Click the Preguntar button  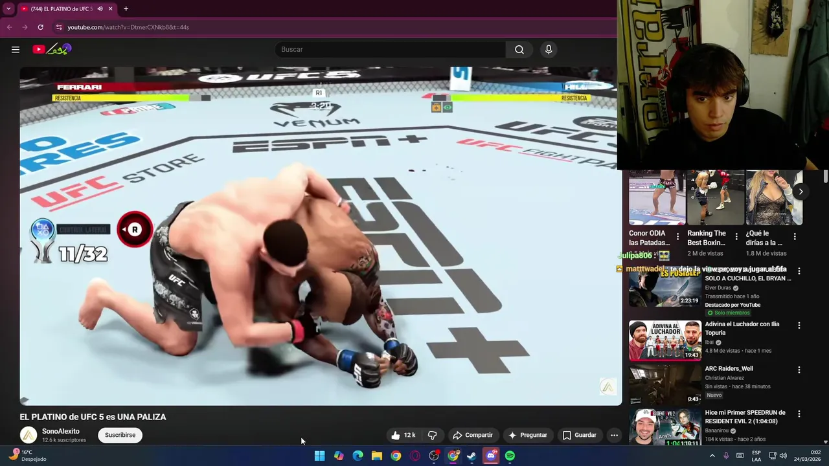[x=528, y=435]
